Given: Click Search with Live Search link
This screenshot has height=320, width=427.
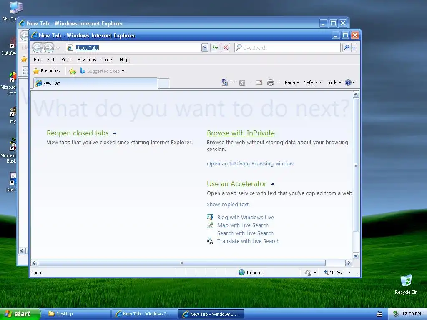Looking at the screenshot, I should 245,233.
